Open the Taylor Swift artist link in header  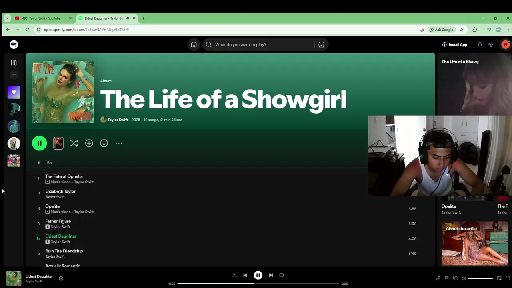pyautogui.click(x=118, y=120)
